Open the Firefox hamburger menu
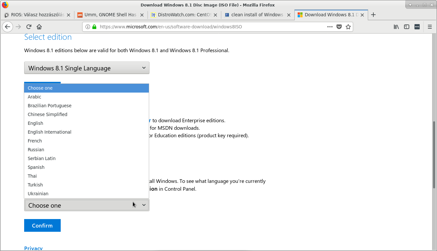Image resolution: width=437 pixels, height=251 pixels. point(430,27)
